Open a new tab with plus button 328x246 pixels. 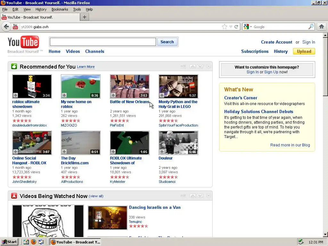point(85,17)
